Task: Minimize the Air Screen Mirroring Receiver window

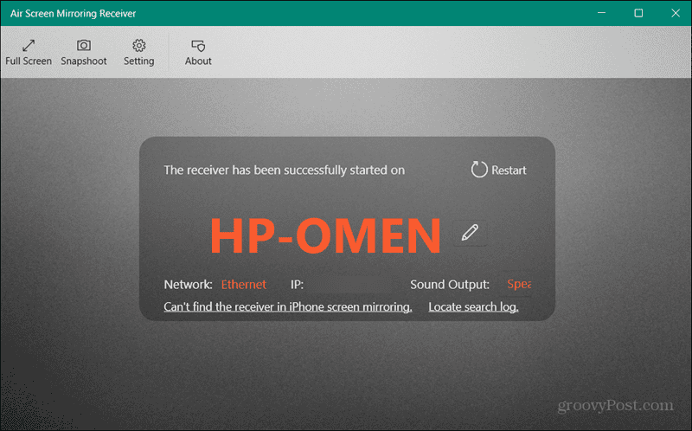Action: (601, 13)
